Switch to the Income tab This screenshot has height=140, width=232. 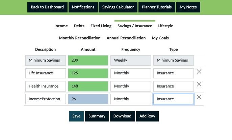61,26
